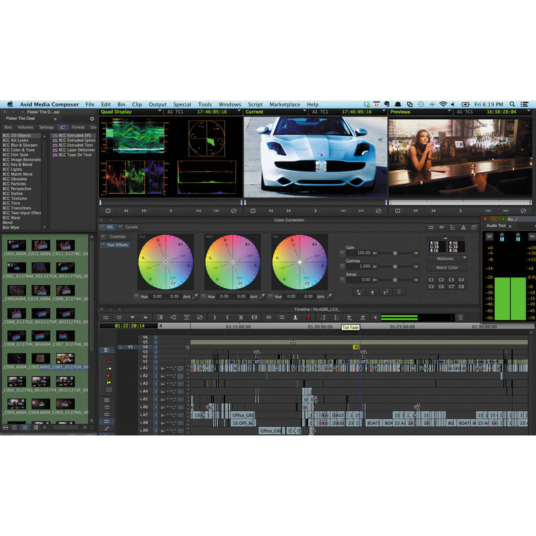
Task: Select BCC Transitions category
Action: coord(17,208)
